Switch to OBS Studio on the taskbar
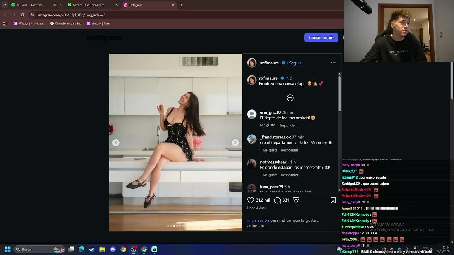 pos(134,249)
